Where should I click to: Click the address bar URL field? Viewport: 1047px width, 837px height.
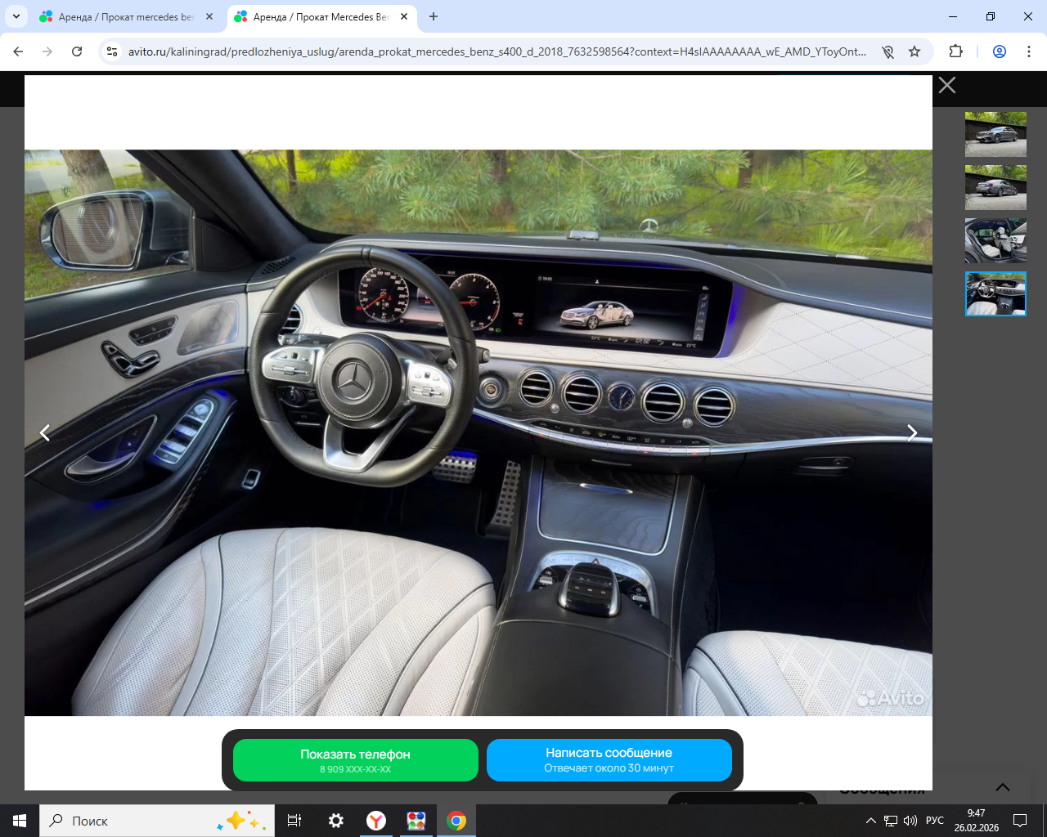point(496,51)
